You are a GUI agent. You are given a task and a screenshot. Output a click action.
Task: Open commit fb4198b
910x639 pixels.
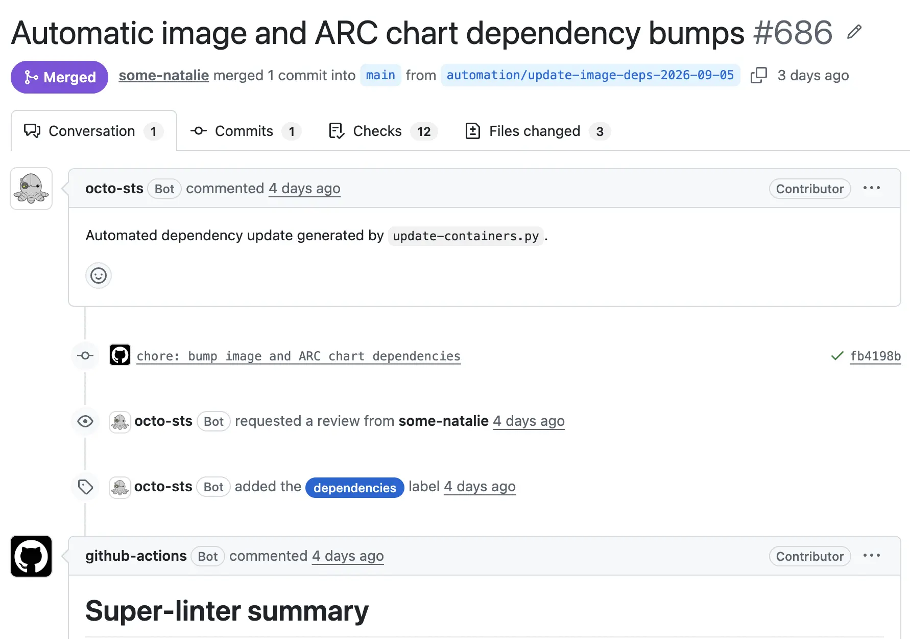pyautogui.click(x=875, y=356)
